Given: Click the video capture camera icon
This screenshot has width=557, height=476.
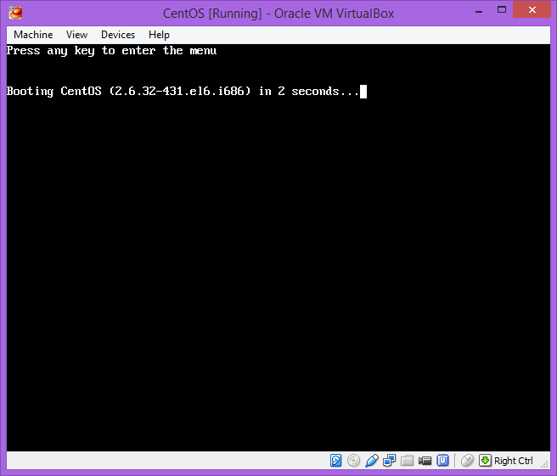Looking at the screenshot, I should [x=425, y=461].
